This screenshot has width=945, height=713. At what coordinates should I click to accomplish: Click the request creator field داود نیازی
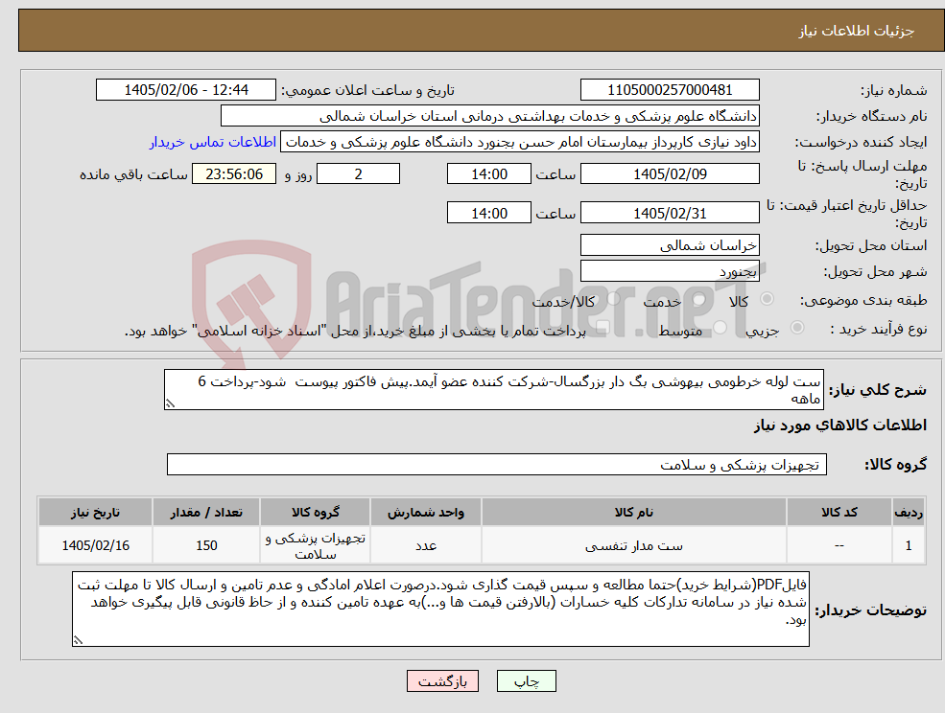[519, 142]
